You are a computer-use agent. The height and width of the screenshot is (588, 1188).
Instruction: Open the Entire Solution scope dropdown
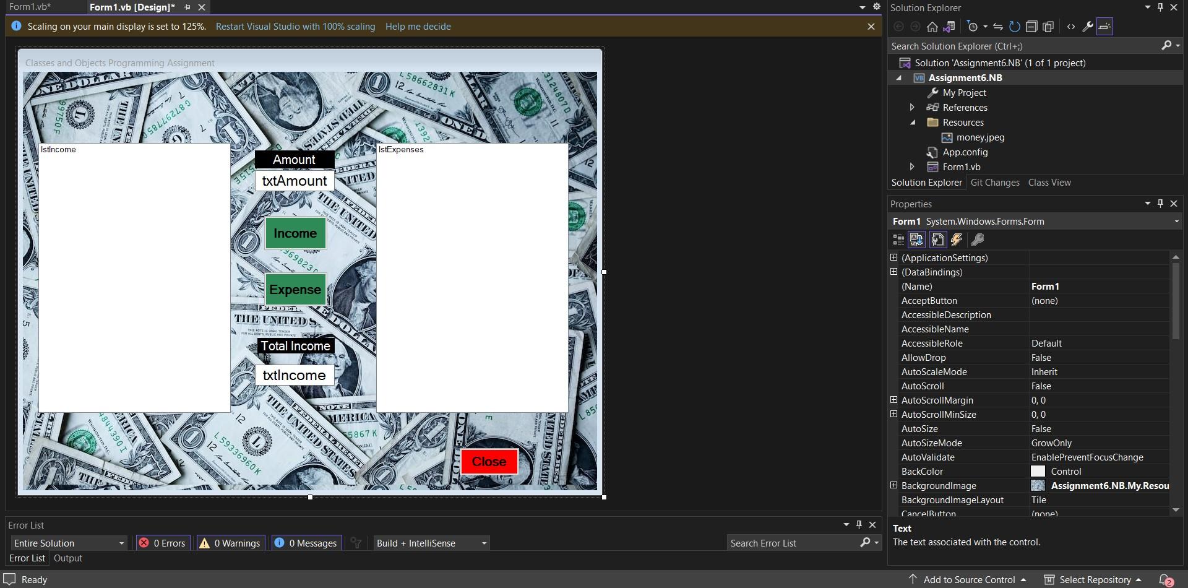coord(69,543)
